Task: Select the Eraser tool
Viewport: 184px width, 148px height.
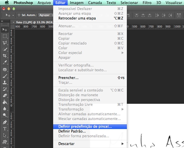Action: coord(5,96)
